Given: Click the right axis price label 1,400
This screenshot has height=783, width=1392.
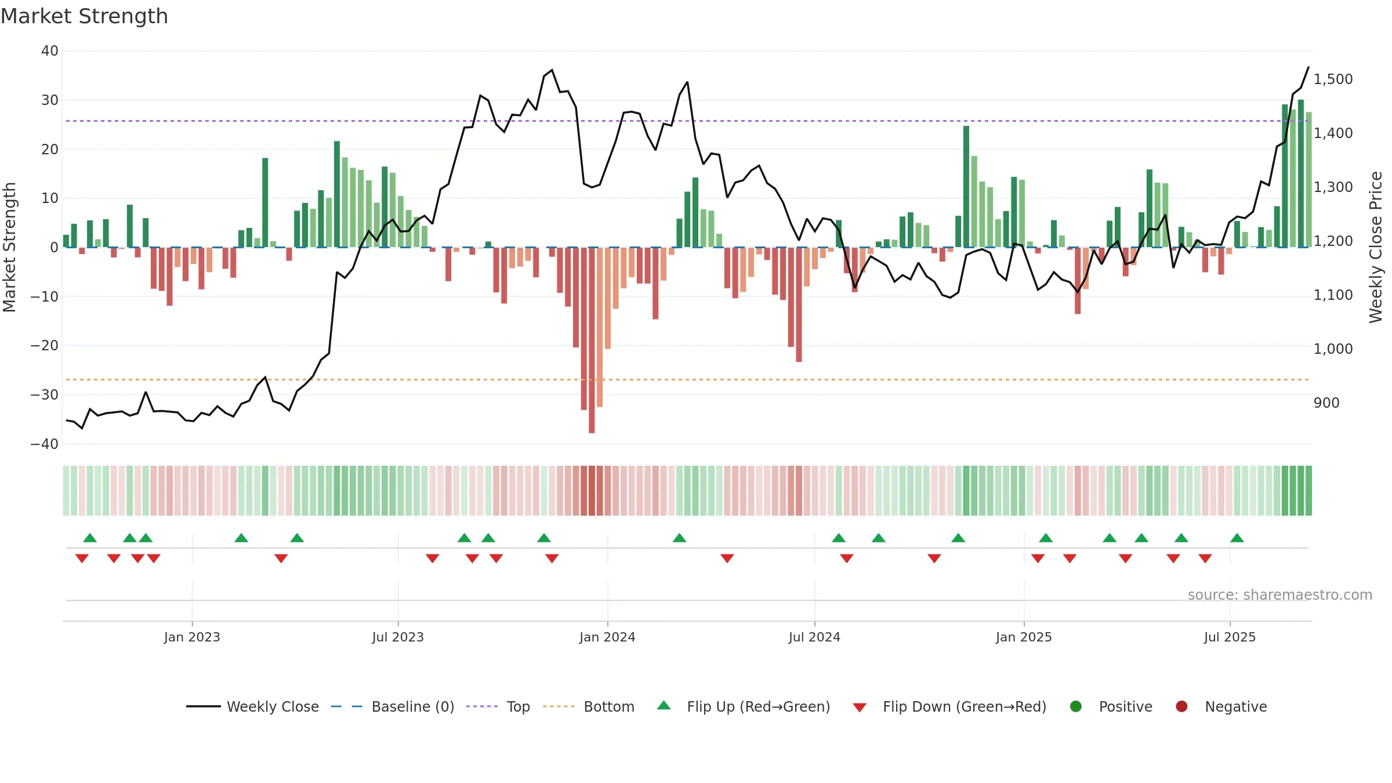Looking at the screenshot, I should tap(1333, 133).
